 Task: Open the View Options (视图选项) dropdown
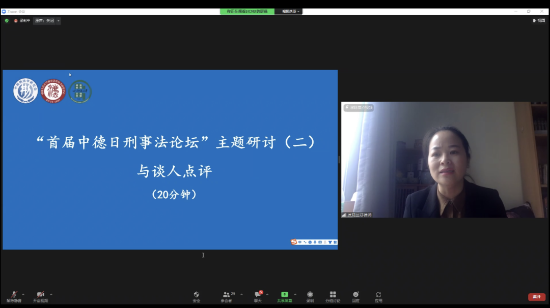tap(291, 11)
